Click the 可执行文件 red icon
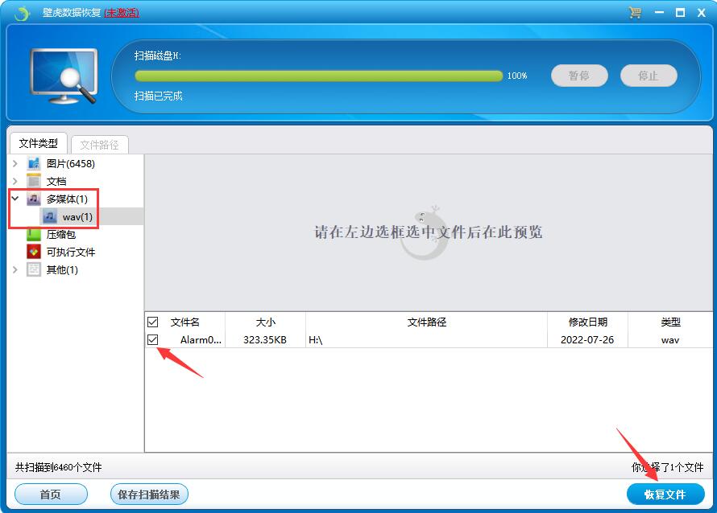 34,252
